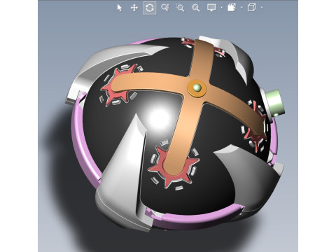Screen dimensions: 336x252
Task: Choose the zoom in/out magnifier tool
Action: tap(165, 8)
